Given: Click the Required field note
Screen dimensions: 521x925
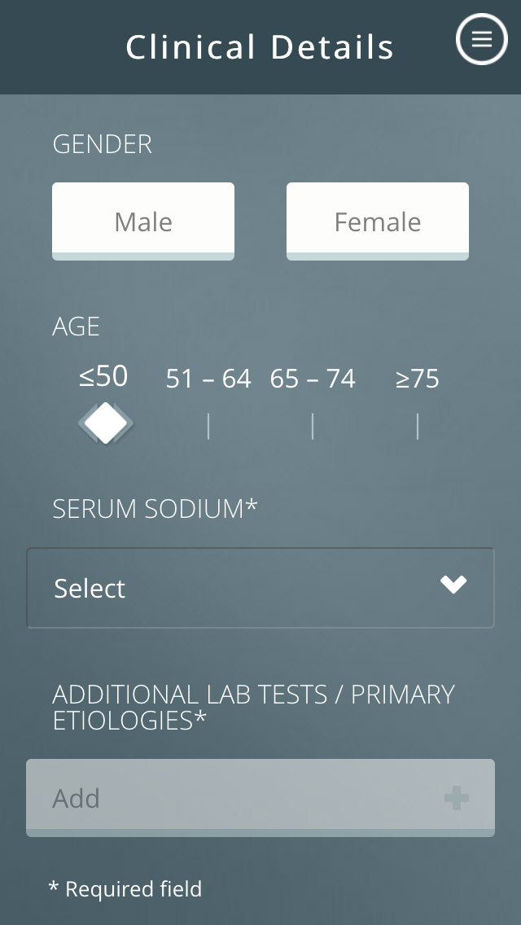Looking at the screenshot, I should 125,889.
